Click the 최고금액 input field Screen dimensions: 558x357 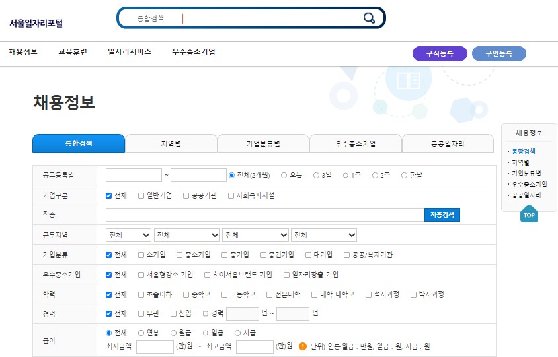(x=255, y=346)
